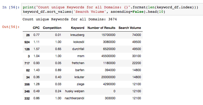Click inside the print statement code line
The height and width of the screenshot is (105, 203).
tap(111, 7)
